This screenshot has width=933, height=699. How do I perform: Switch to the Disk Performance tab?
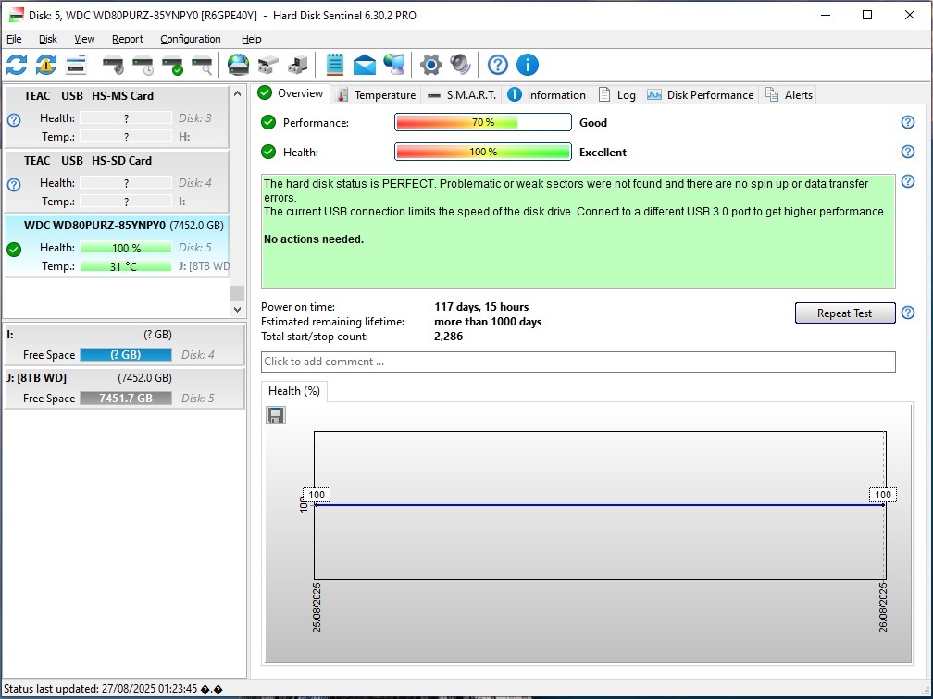(701, 95)
